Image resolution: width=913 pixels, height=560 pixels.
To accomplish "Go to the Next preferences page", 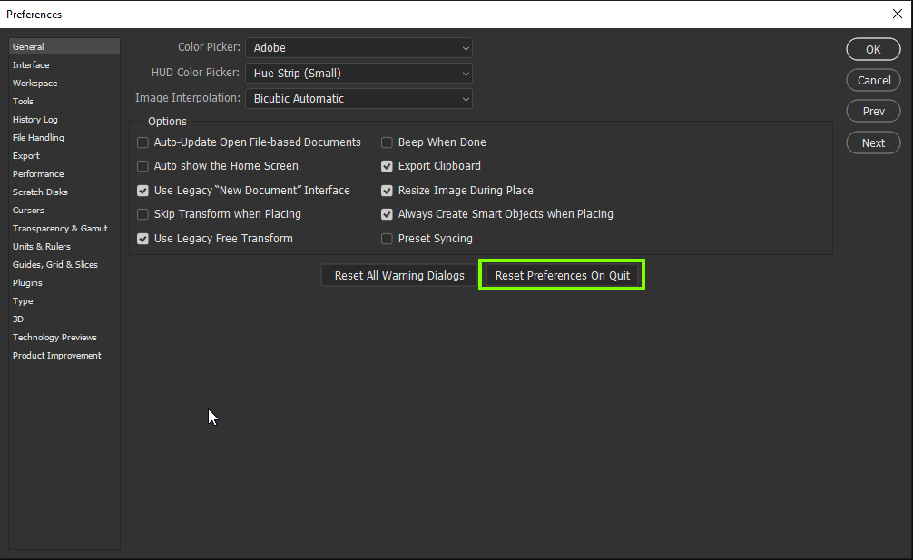I will (872, 142).
